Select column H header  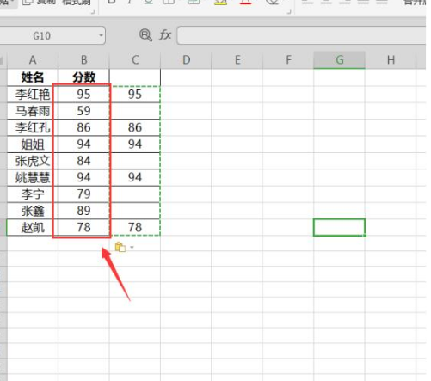(391, 60)
